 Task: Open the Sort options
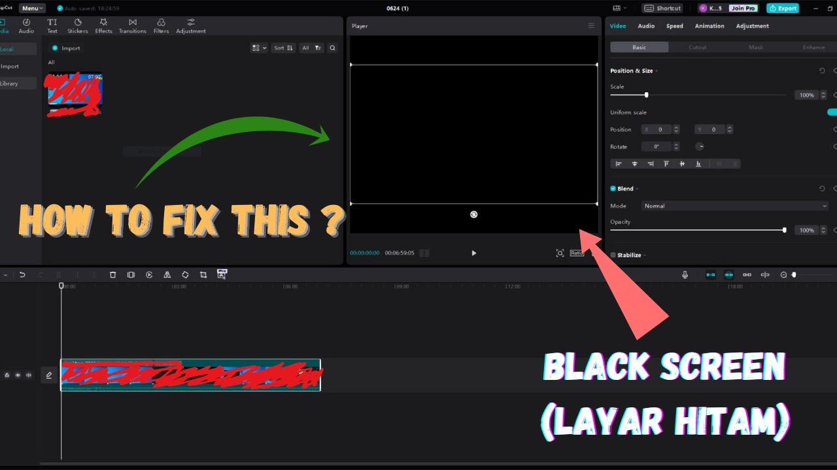pyautogui.click(x=284, y=48)
